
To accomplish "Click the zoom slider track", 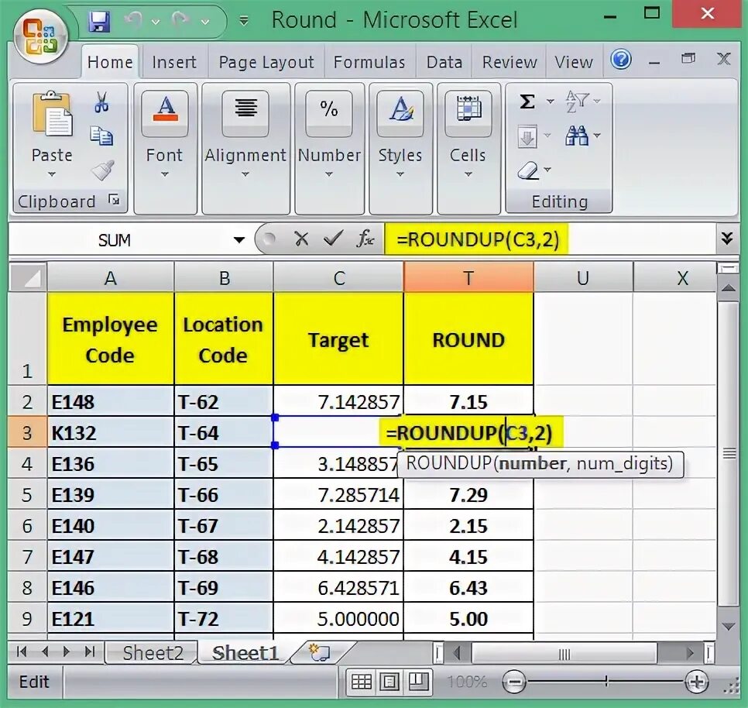I will coord(606,682).
